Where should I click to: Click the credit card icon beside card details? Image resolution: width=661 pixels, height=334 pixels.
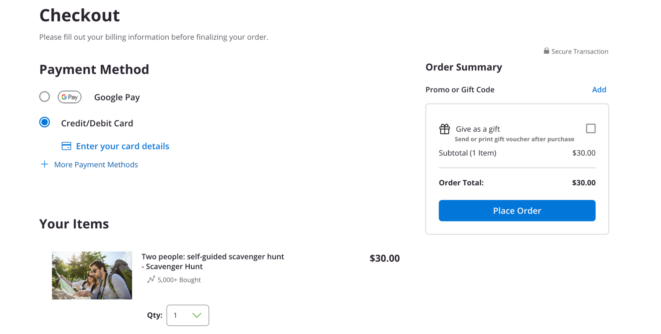66,146
